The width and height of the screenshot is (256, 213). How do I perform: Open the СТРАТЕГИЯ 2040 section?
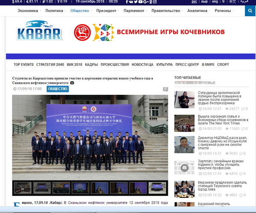50,64
